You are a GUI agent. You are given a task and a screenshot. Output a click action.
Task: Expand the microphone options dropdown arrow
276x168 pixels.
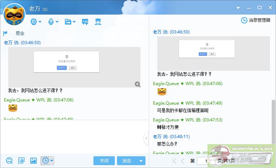57,22
